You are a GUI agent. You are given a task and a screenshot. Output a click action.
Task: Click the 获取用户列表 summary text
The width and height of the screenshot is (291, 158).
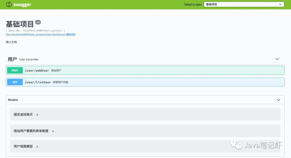pyautogui.click(x=61, y=82)
